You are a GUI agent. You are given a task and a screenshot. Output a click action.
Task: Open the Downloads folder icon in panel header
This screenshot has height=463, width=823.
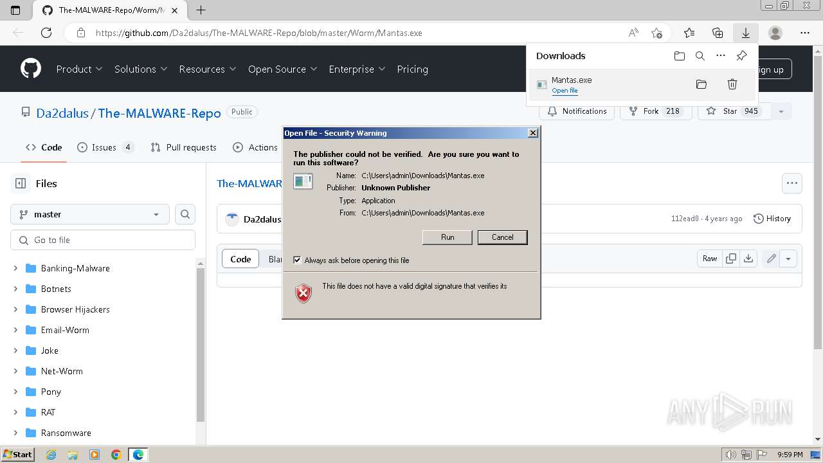(680, 56)
